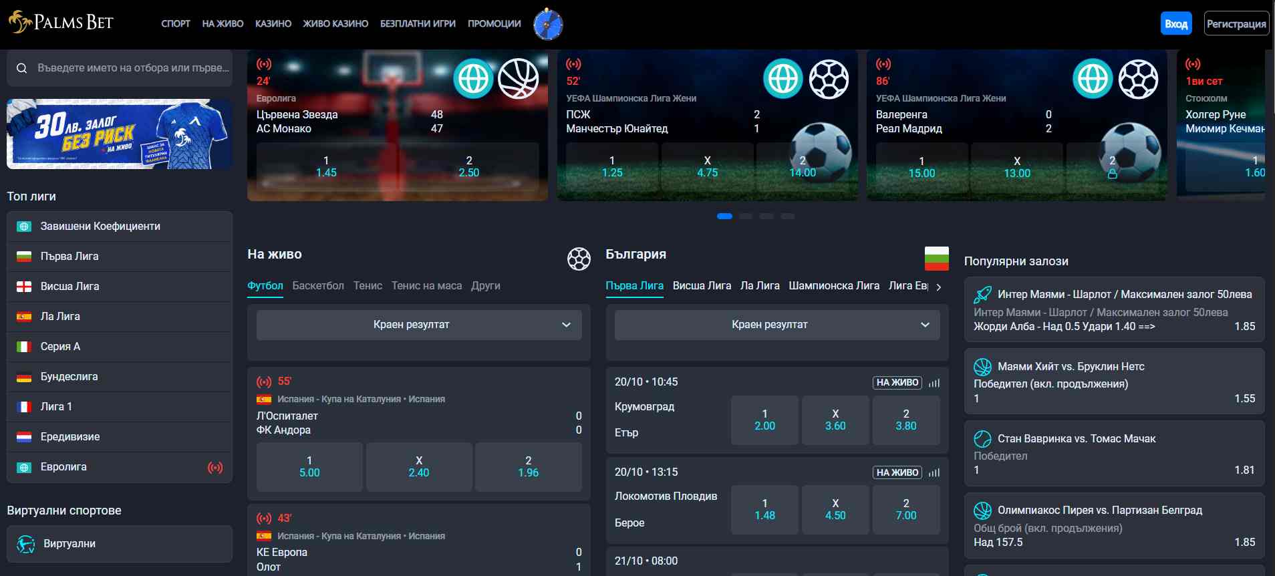Open the Palms Bet logo home link
The height and width of the screenshot is (576, 1275).
(x=61, y=23)
